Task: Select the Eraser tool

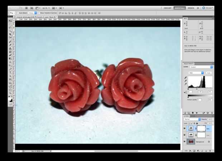Action: coord(10,55)
